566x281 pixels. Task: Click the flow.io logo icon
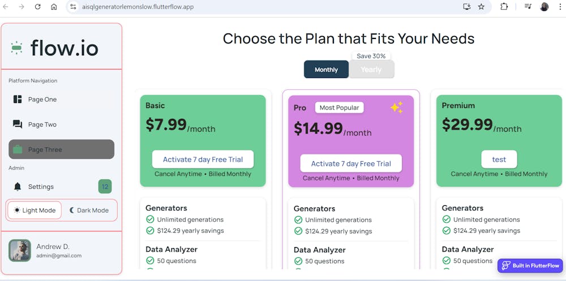point(16,48)
